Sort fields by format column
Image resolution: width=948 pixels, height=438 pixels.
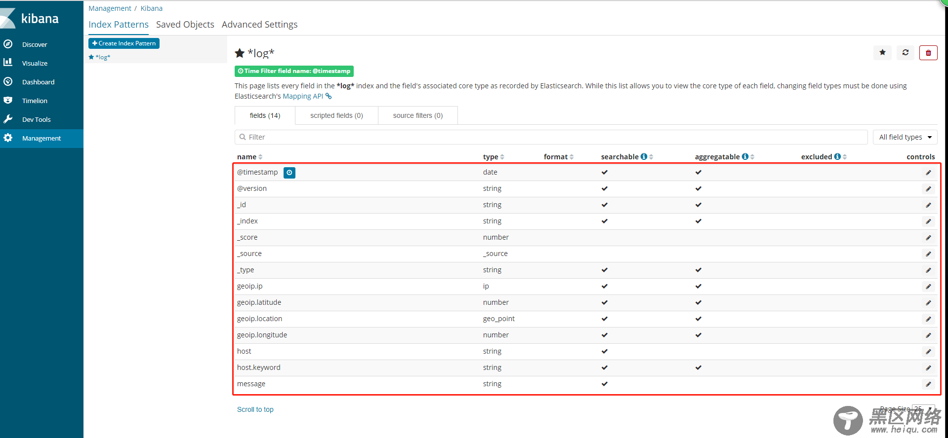[x=559, y=157]
